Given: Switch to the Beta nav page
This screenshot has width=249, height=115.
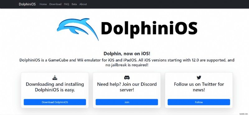Looking at the screenshot, I should 74,4.
